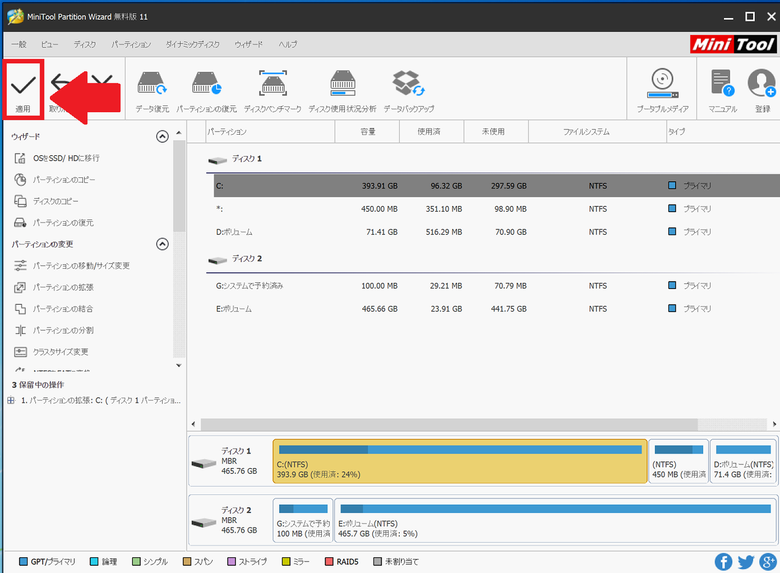This screenshot has height=573, width=780.
Task: Click the 登録 register icon
Action: 762,91
